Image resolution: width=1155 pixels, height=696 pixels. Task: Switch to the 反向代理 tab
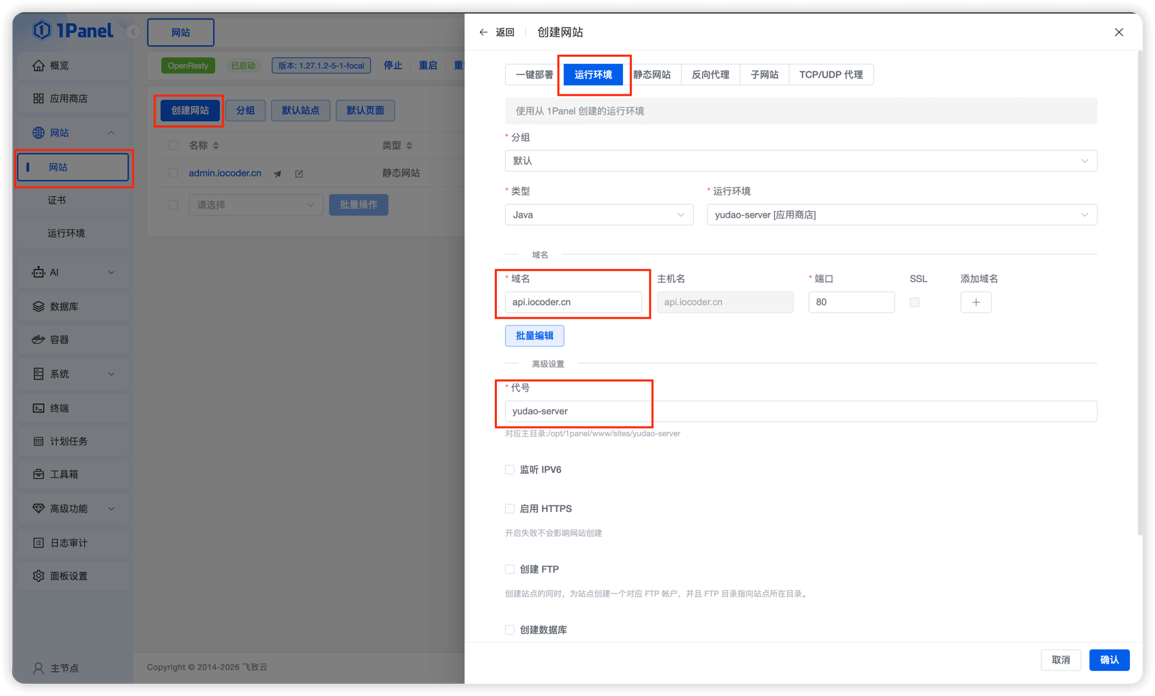coord(710,75)
